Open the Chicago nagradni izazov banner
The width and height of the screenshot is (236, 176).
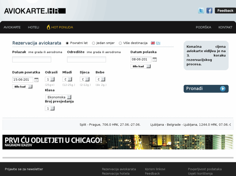[118, 142]
